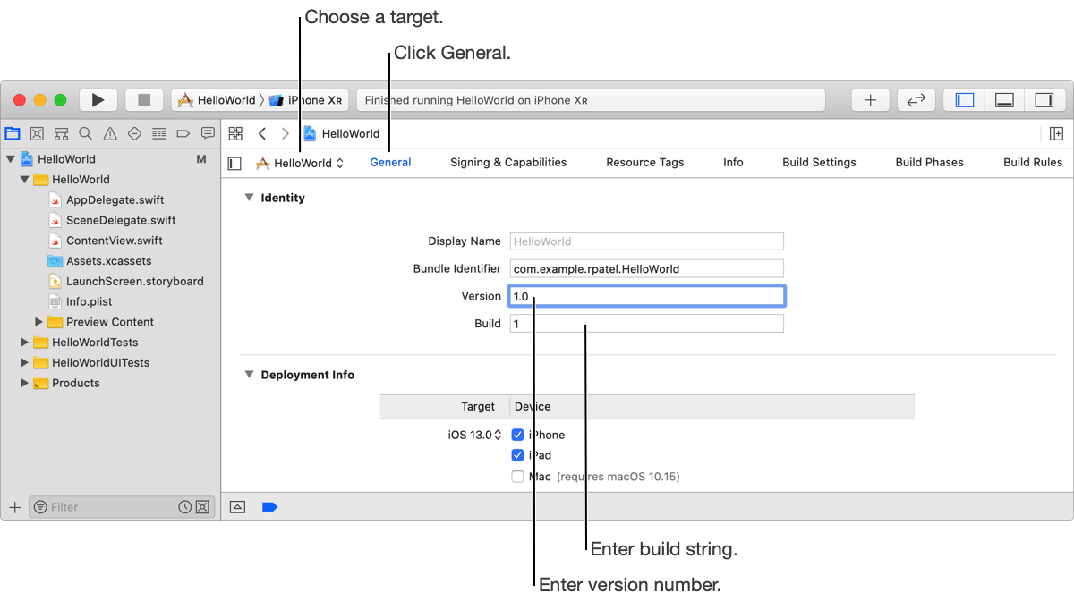1074x601 pixels.
Task: Open the Test navigator diamond icon
Action: point(134,133)
